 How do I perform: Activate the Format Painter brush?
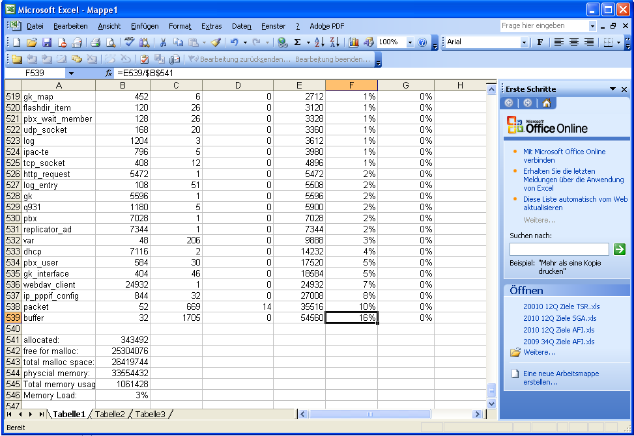216,42
